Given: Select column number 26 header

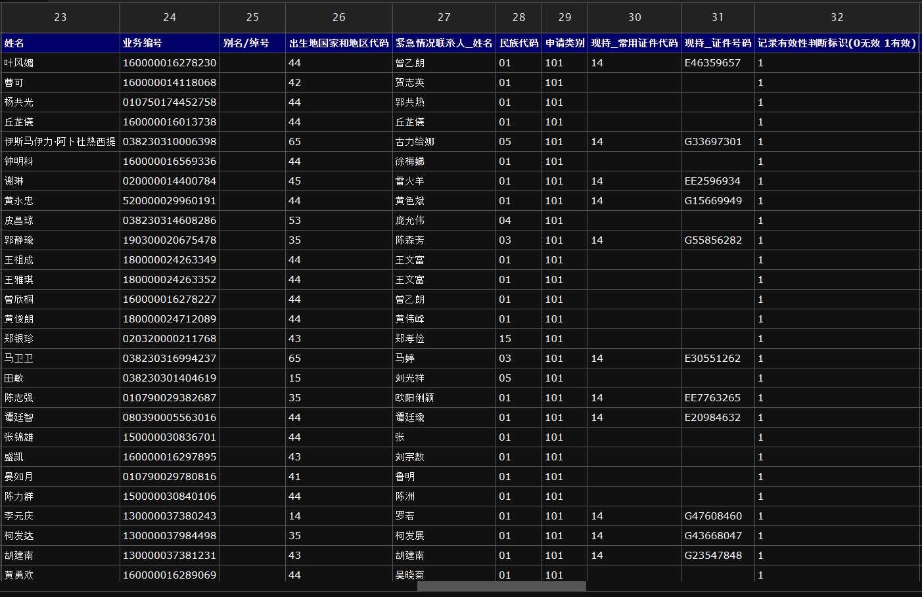Looking at the screenshot, I should click(339, 17).
